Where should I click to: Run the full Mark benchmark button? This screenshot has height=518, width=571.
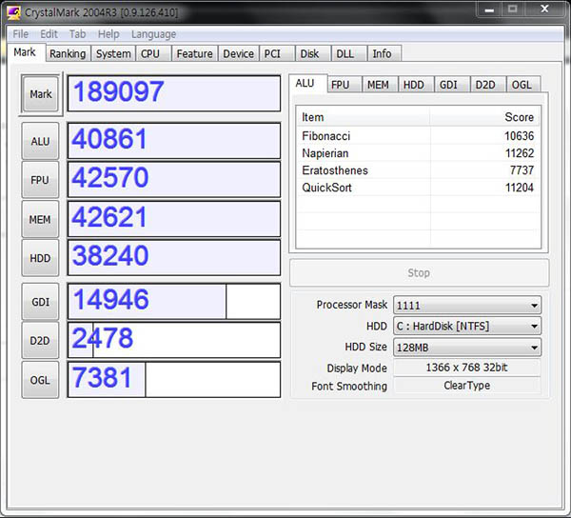[x=40, y=94]
